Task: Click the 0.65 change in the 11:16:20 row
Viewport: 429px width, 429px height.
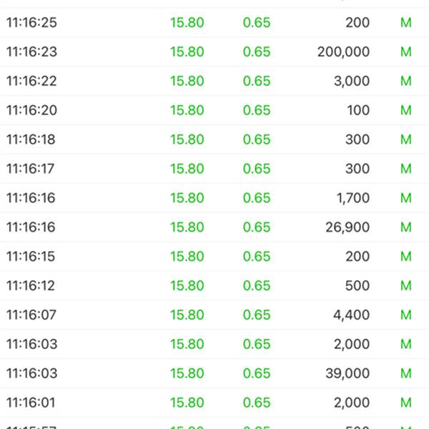Action: [x=257, y=110]
